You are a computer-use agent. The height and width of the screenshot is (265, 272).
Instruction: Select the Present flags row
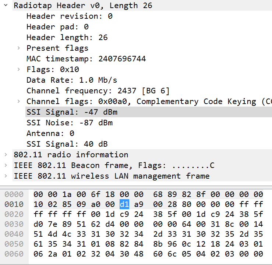click(x=149, y=48)
